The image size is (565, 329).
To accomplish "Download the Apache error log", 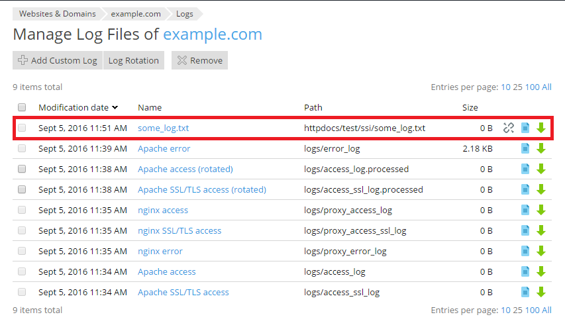I will [x=541, y=148].
